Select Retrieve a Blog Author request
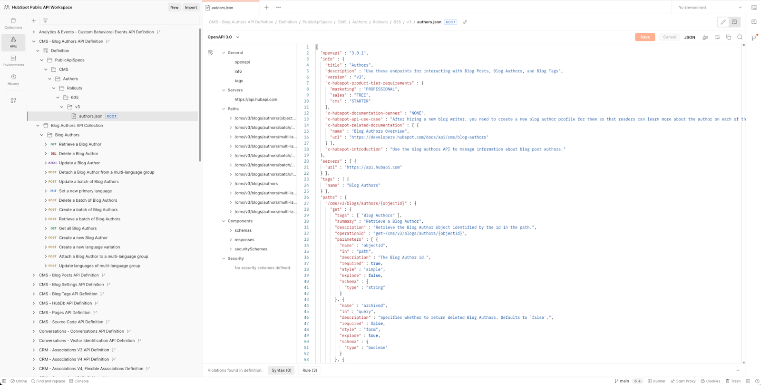 click(80, 144)
